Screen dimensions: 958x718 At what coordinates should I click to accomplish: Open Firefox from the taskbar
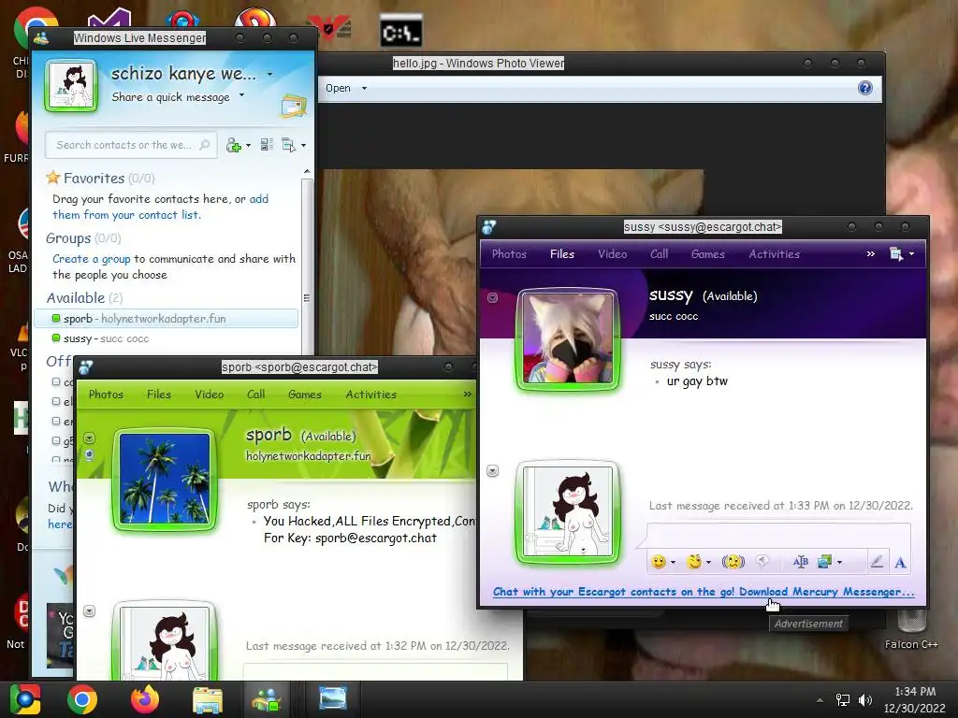pos(145,699)
